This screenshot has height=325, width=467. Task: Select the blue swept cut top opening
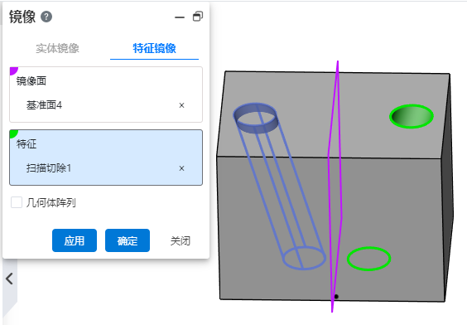click(x=256, y=118)
